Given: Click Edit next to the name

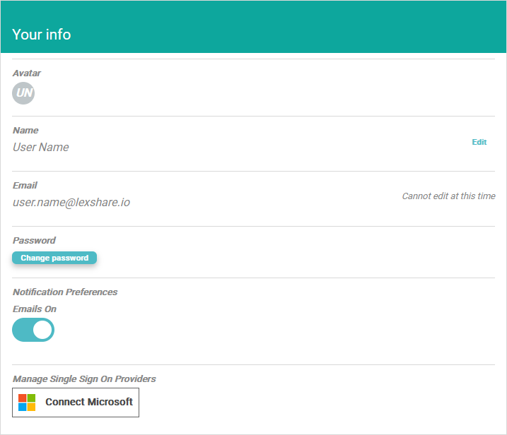Looking at the screenshot, I should click(x=479, y=142).
